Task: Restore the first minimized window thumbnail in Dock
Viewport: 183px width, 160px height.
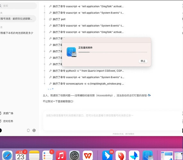Action: point(167,156)
